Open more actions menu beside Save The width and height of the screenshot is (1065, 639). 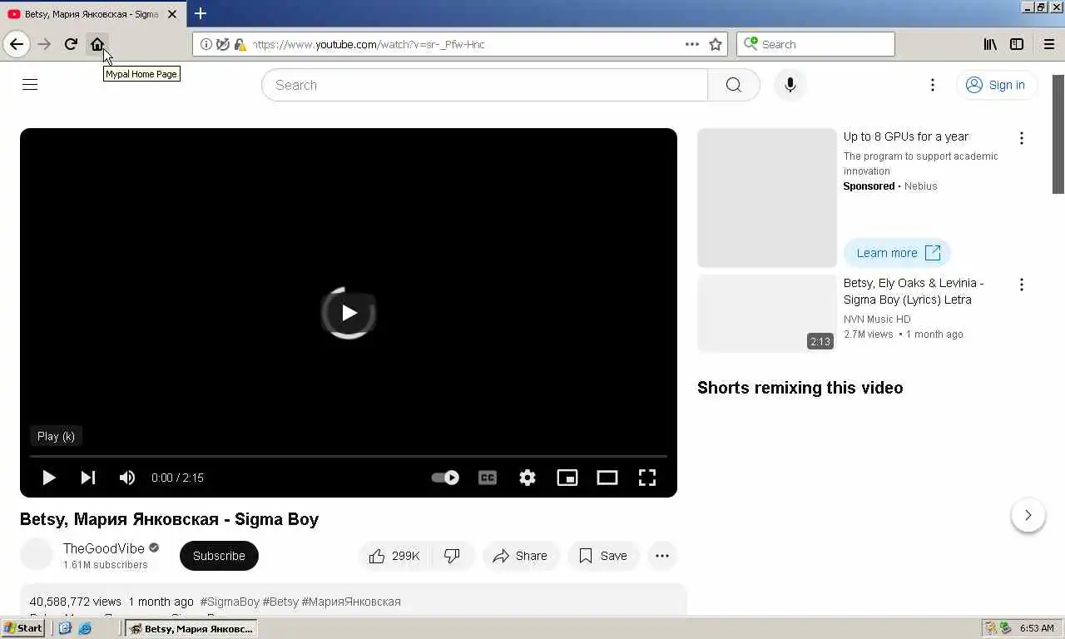point(662,556)
